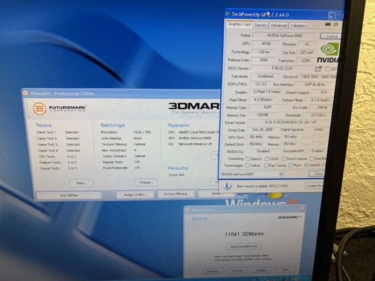Click the Texture Filtering... button
The height and width of the screenshot is (281, 375).
pyautogui.click(x=176, y=194)
